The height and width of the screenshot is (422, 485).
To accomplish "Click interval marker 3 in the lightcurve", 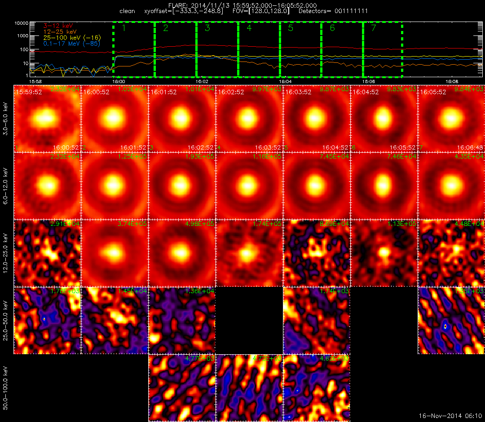I will 207,28.
